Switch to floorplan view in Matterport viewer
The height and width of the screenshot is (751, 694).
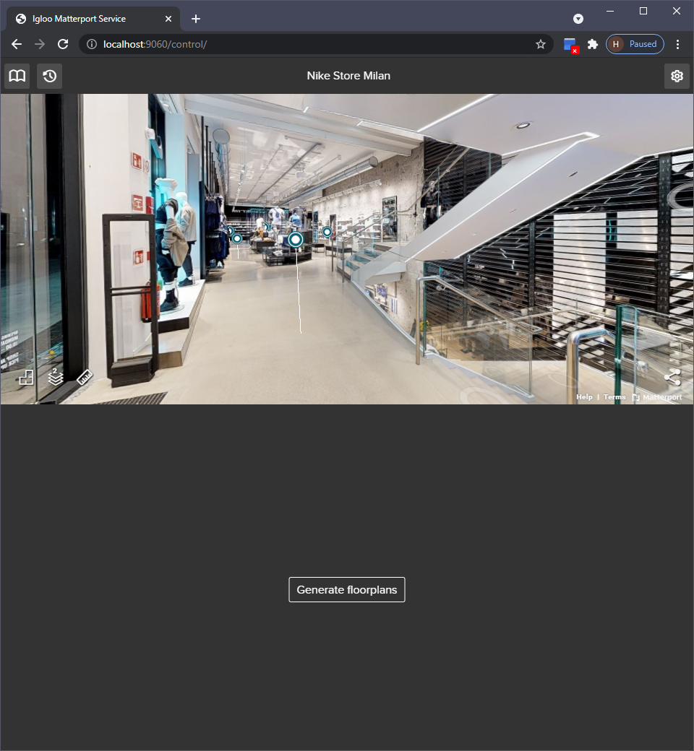click(x=26, y=377)
